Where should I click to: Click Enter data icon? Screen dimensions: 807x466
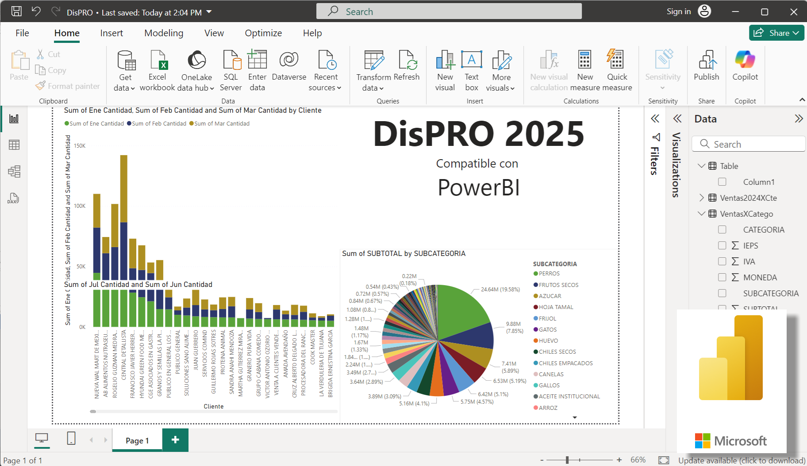[257, 59]
